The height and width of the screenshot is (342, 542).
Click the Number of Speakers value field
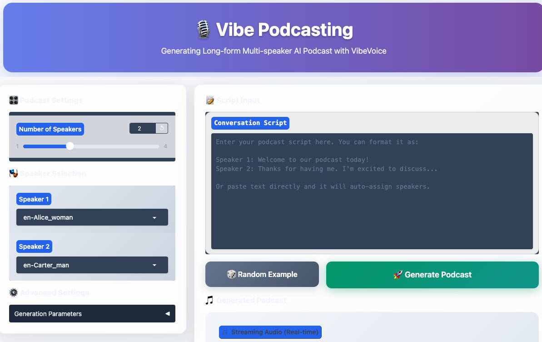[142, 128]
